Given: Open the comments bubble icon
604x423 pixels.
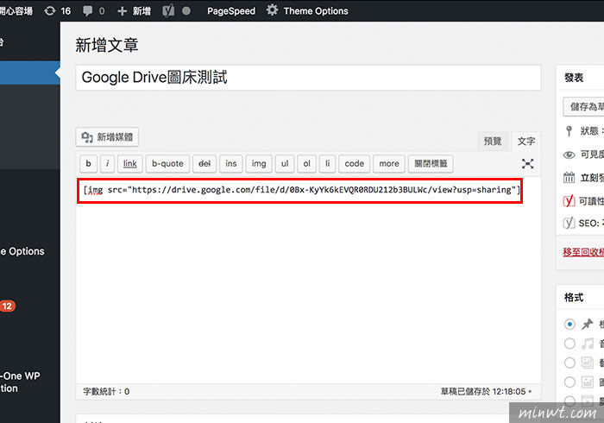Looking at the screenshot, I should pos(88,10).
